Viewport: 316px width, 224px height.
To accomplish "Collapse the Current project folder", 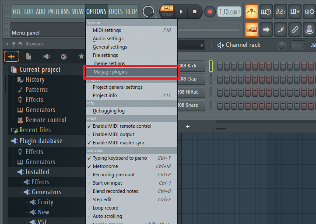I will coord(40,70).
